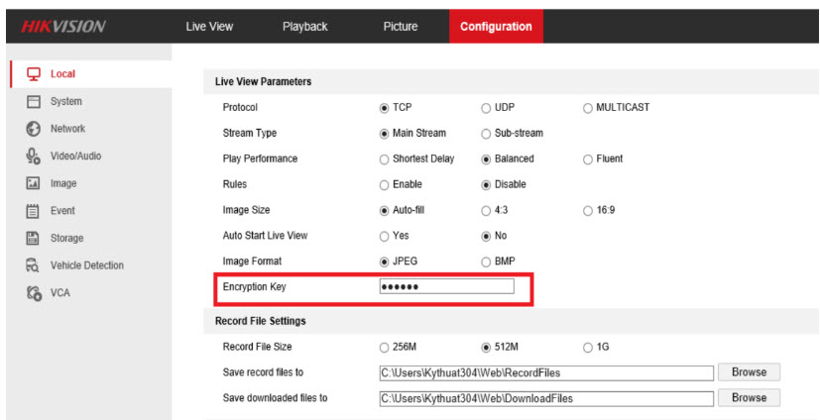Viewport: 820px width, 420px height.
Task: Select Shortest Delay play performance
Action: pyautogui.click(x=385, y=158)
